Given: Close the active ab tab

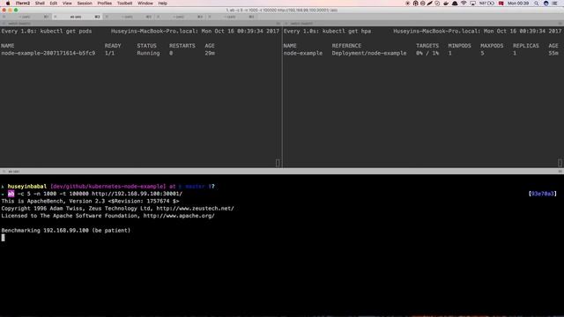Looking at the screenshot, I should (56, 17).
